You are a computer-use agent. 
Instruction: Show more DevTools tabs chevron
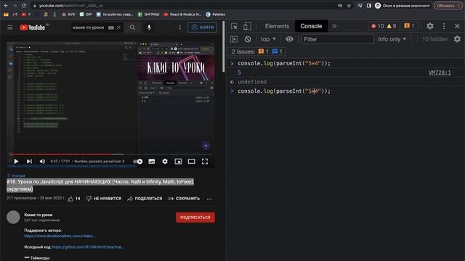pyautogui.click(x=334, y=26)
